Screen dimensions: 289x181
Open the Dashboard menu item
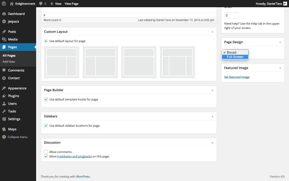(x=18, y=14)
